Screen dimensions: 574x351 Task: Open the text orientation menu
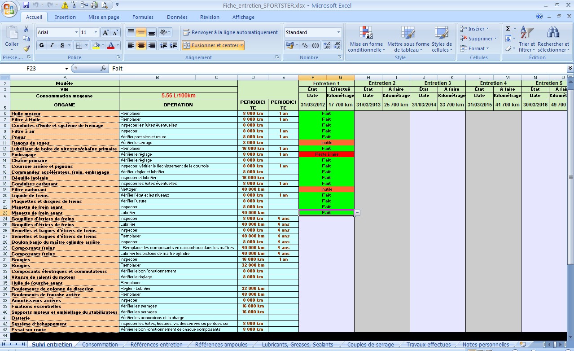(x=165, y=32)
